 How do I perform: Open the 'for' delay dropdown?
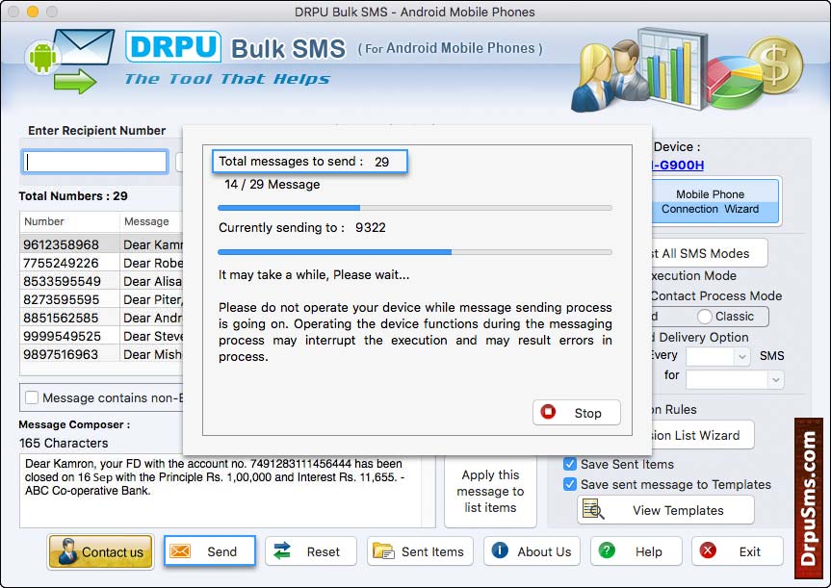pos(735,379)
